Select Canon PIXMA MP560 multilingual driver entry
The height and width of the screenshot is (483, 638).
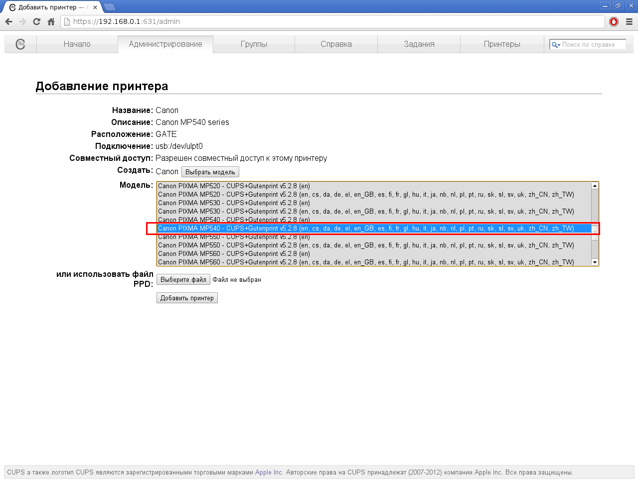coord(374,262)
